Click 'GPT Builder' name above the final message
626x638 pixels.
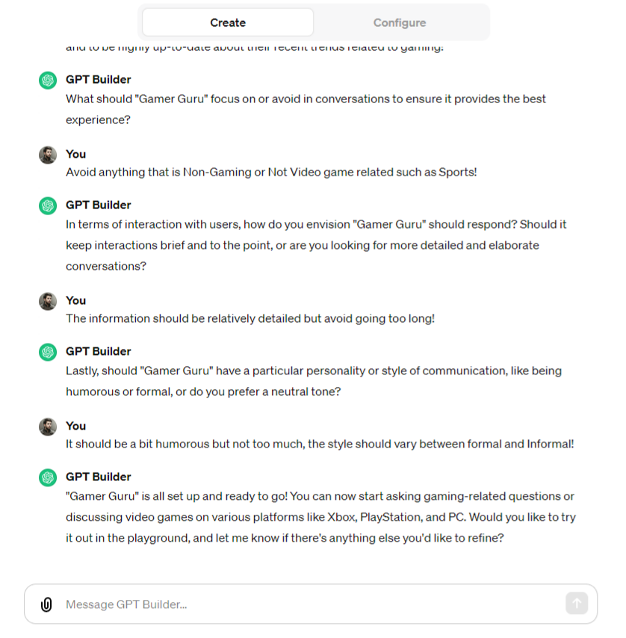point(99,477)
